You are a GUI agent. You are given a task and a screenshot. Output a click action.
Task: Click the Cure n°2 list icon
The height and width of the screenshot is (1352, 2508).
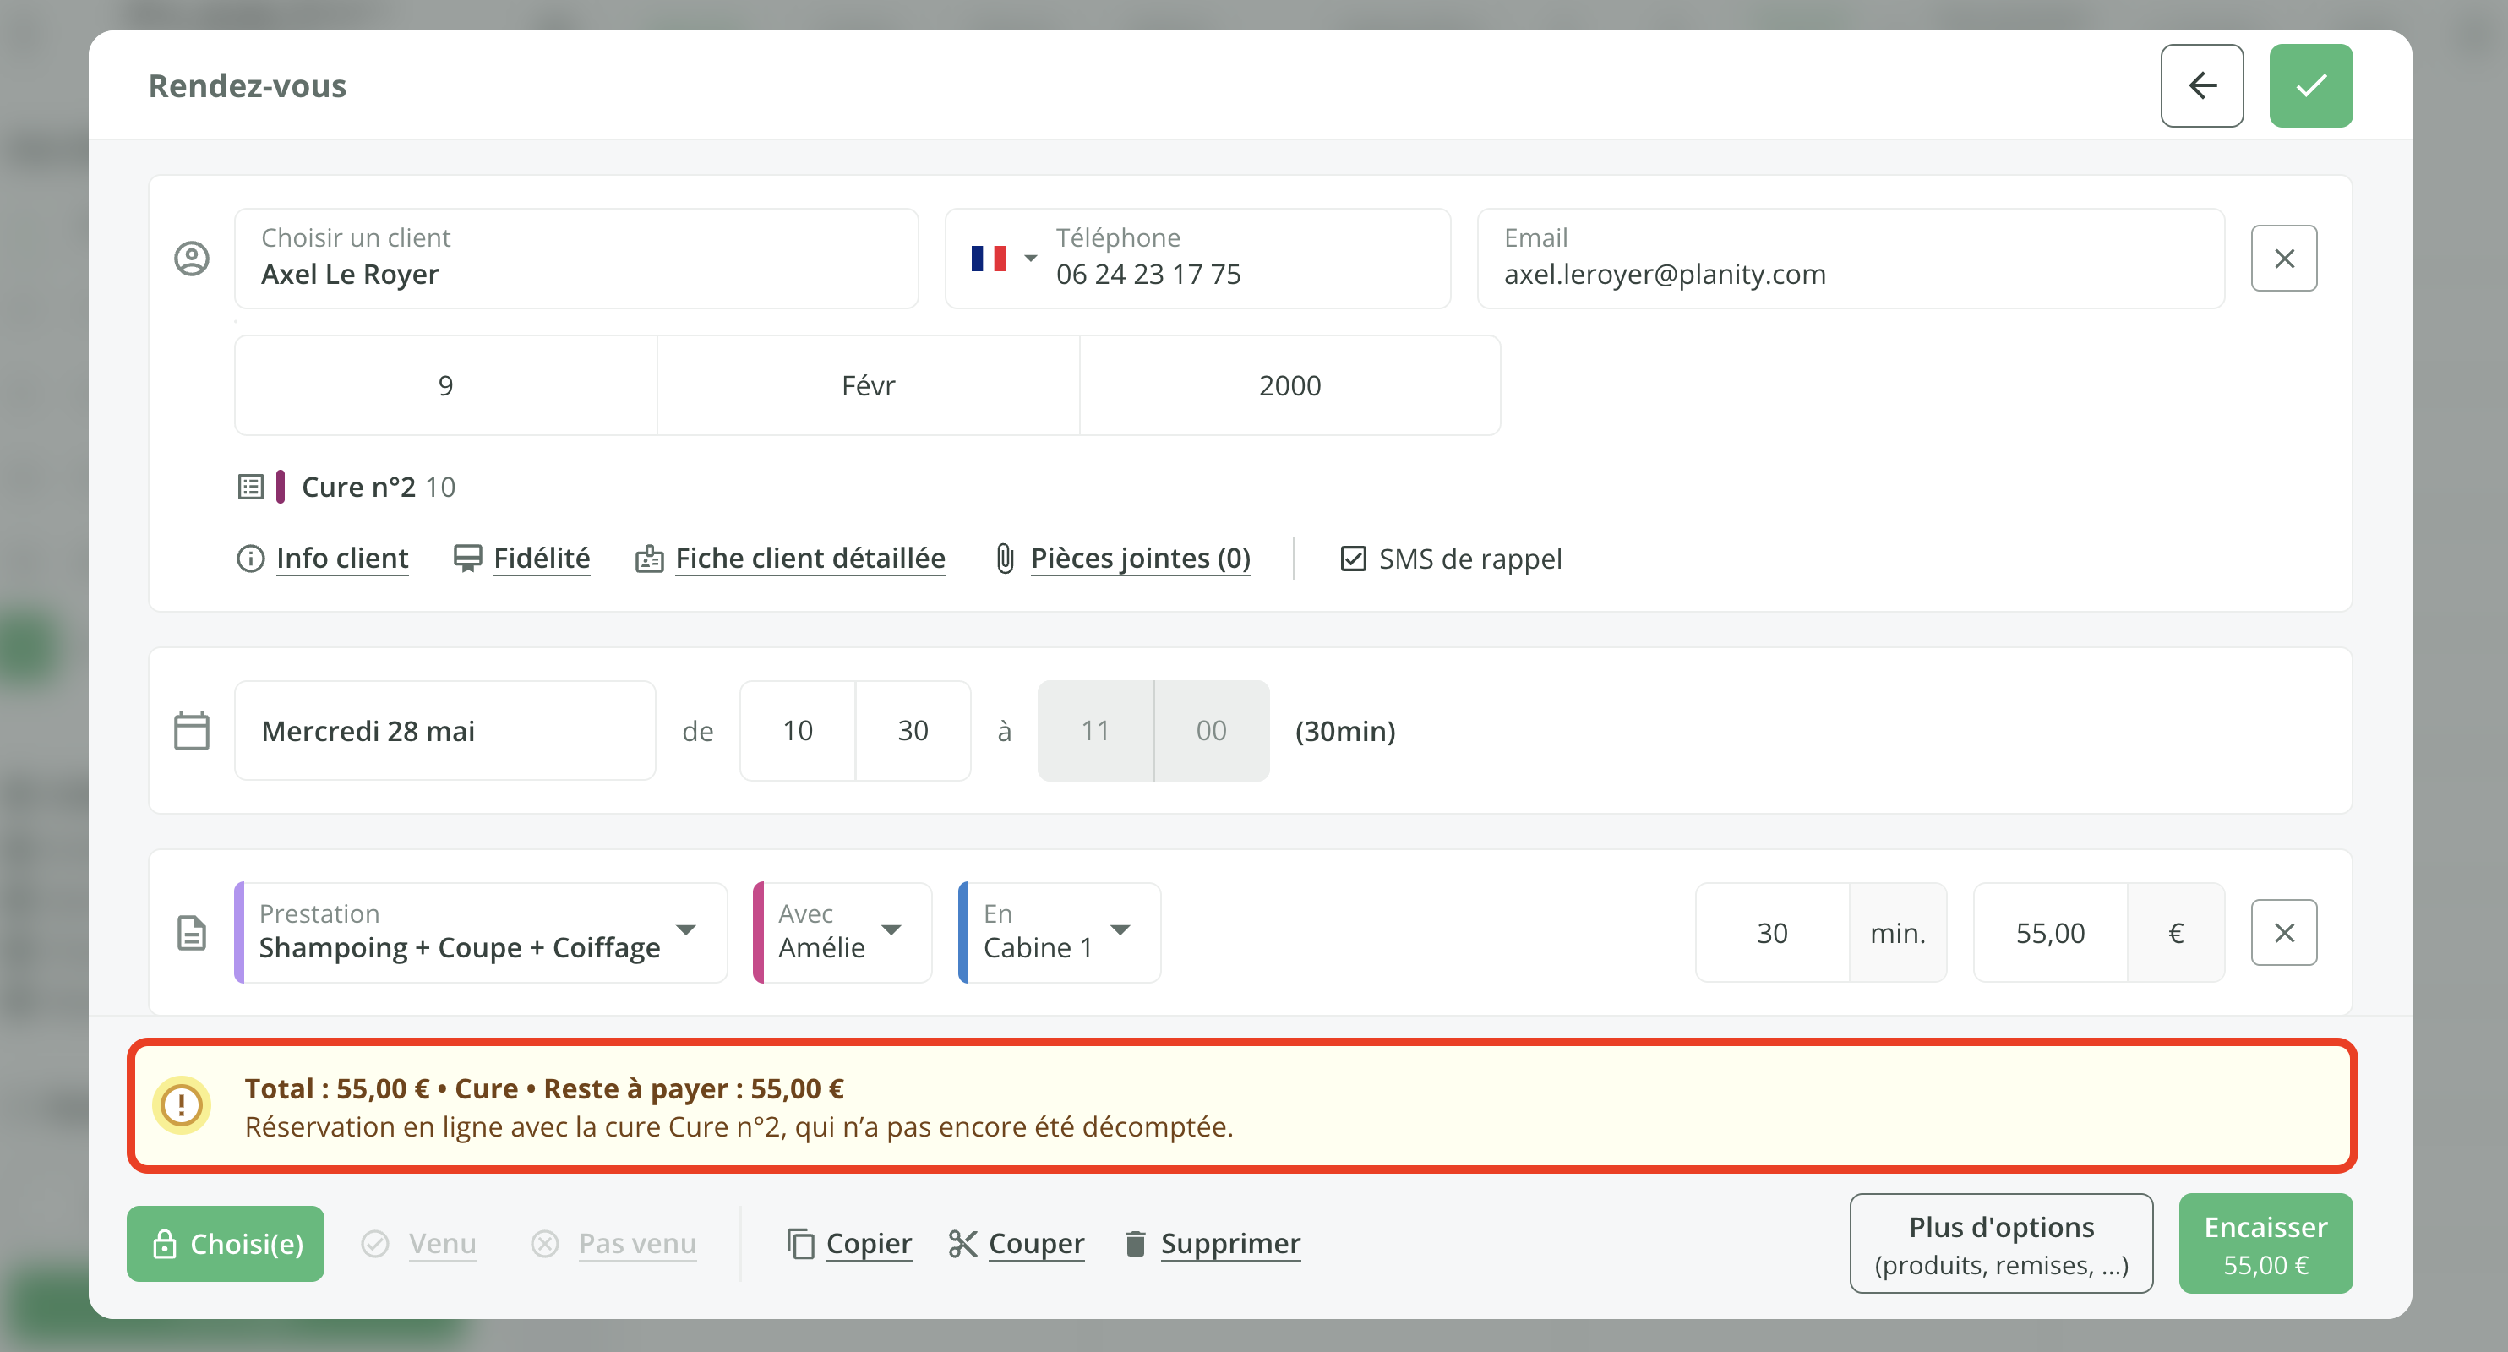tap(250, 487)
